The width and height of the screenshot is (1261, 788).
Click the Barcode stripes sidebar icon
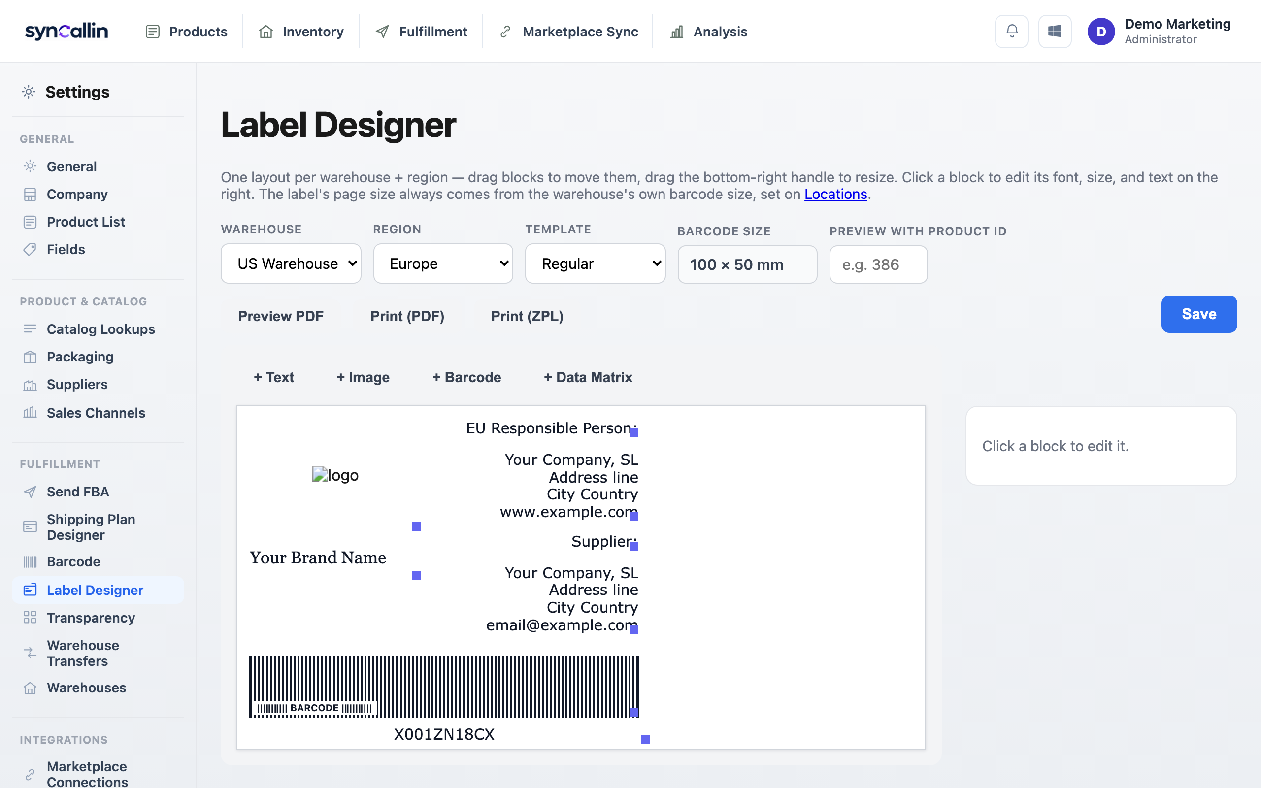30,562
